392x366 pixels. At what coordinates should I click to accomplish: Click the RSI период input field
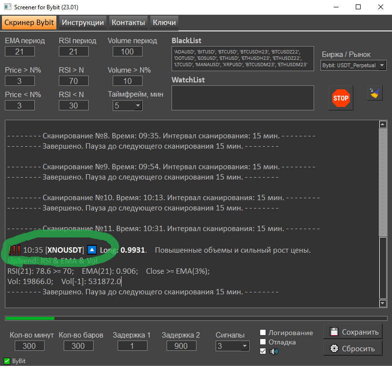click(73, 52)
